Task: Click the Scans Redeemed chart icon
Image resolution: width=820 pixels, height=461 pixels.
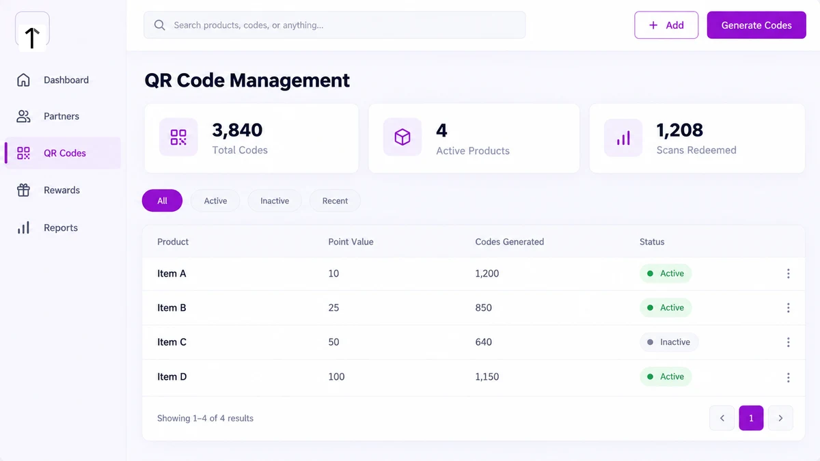Action: (x=623, y=137)
